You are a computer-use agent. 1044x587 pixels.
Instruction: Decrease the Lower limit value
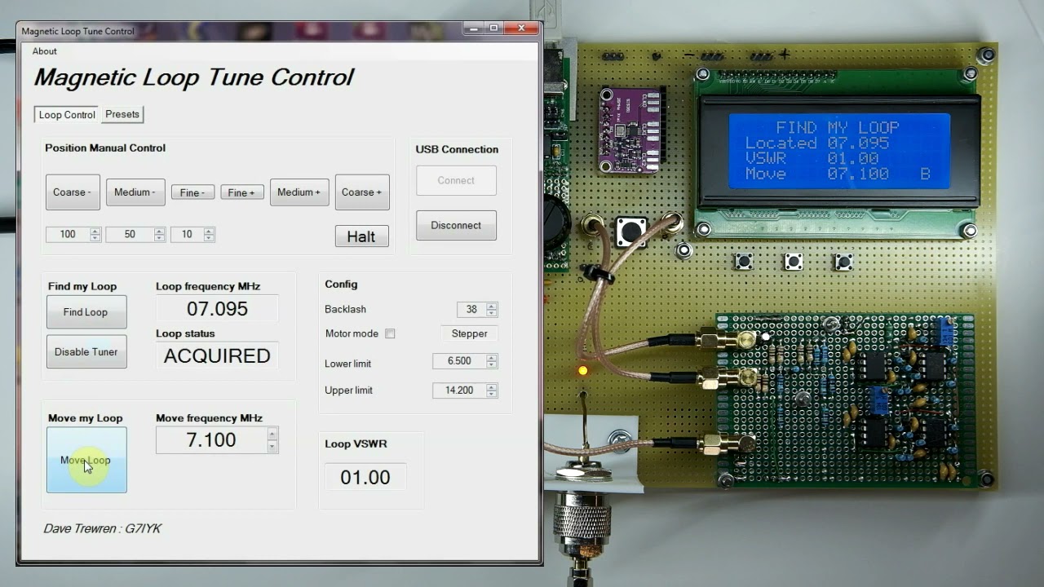tap(492, 365)
